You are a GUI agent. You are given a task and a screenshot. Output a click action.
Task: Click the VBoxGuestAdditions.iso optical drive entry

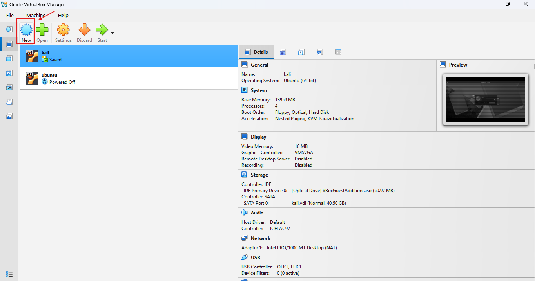tap(343, 191)
